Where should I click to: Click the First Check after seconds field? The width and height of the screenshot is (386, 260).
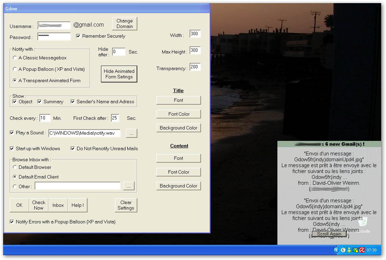point(115,118)
